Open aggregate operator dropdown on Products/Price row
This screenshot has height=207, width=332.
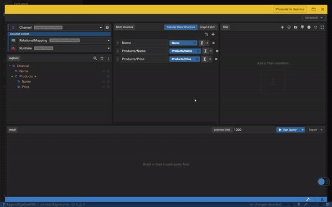pyautogui.click(x=210, y=59)
